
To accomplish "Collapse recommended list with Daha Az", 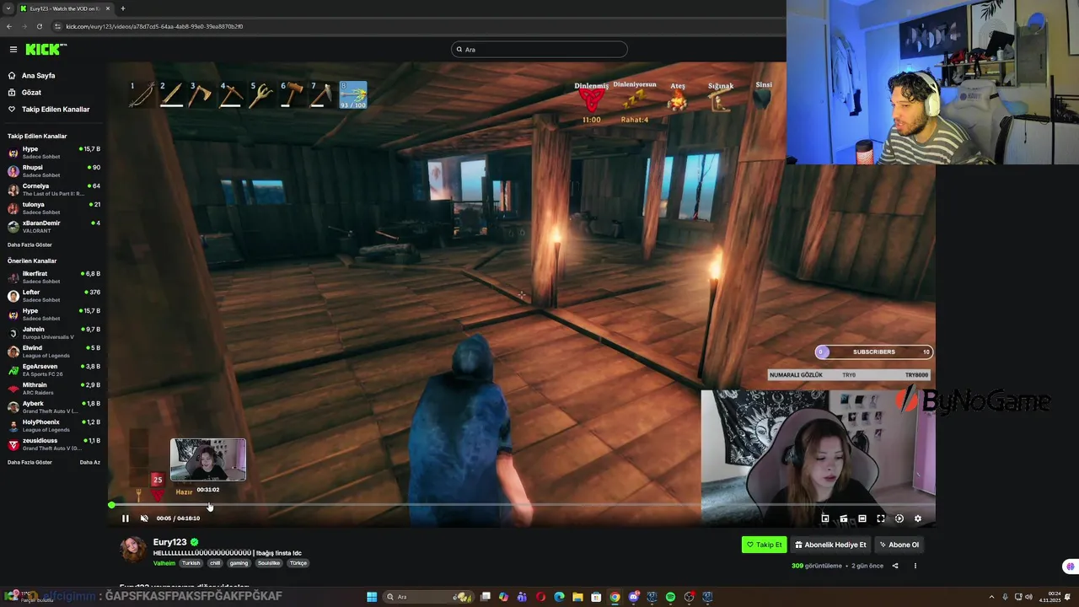I will coord(89,462).
